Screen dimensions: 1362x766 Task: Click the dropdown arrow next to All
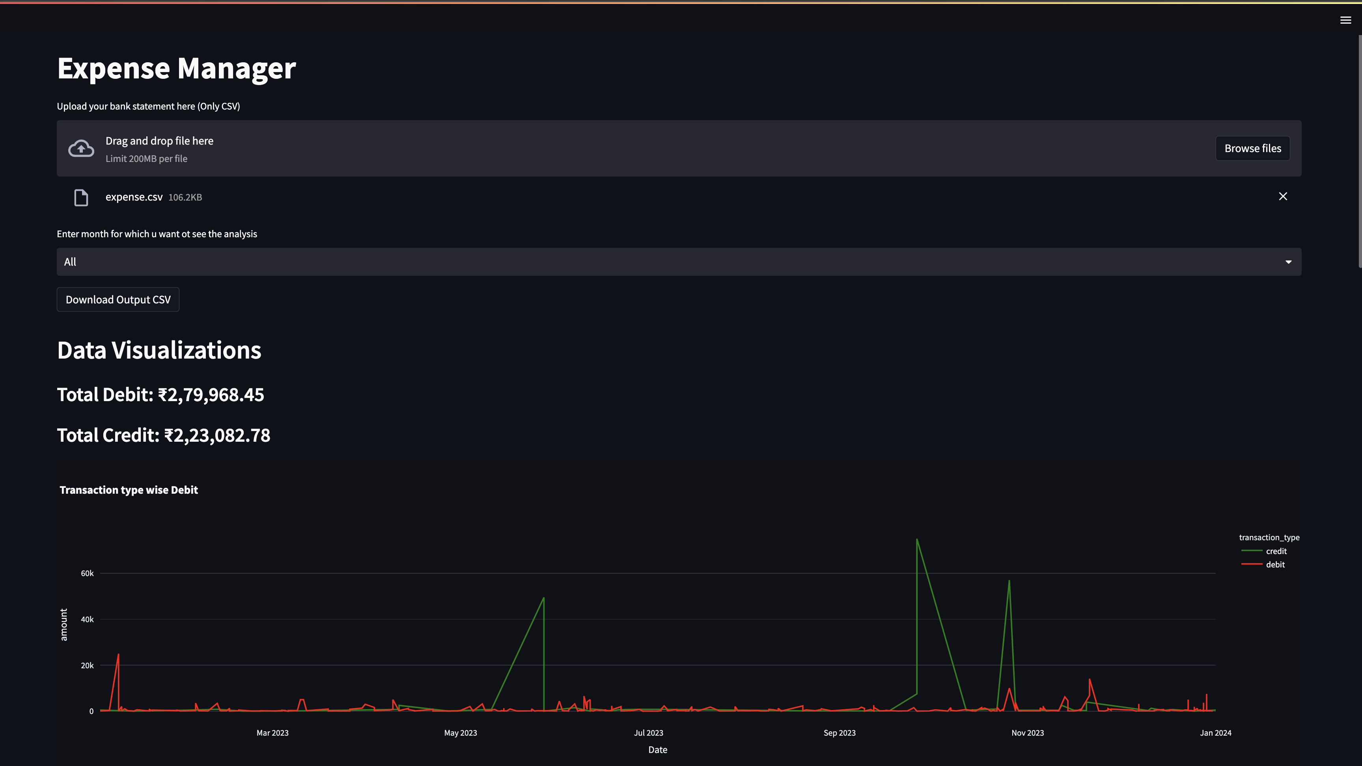pyautogui.click(x=1288, y=262)
